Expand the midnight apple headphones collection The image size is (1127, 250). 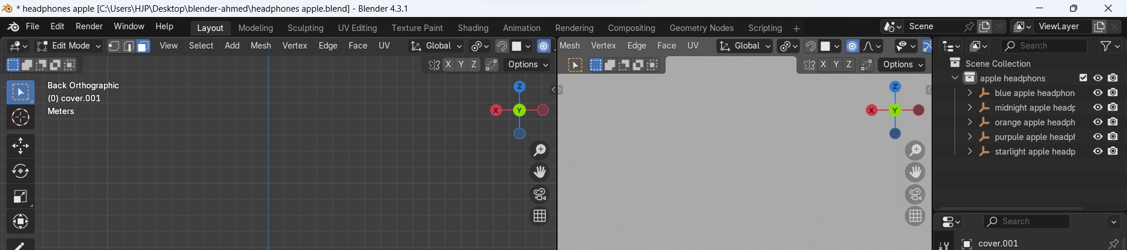(970, 108)
